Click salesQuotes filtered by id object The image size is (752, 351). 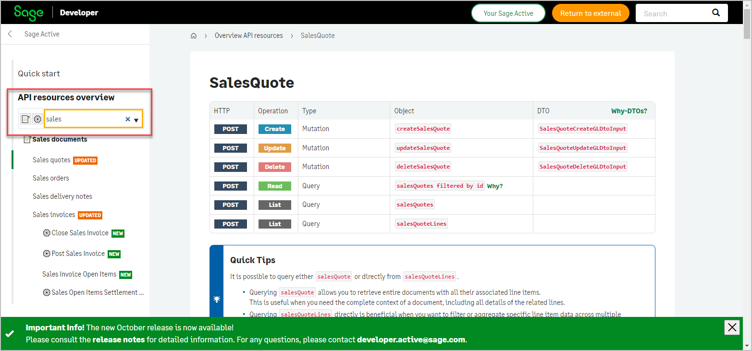(440, 186)
